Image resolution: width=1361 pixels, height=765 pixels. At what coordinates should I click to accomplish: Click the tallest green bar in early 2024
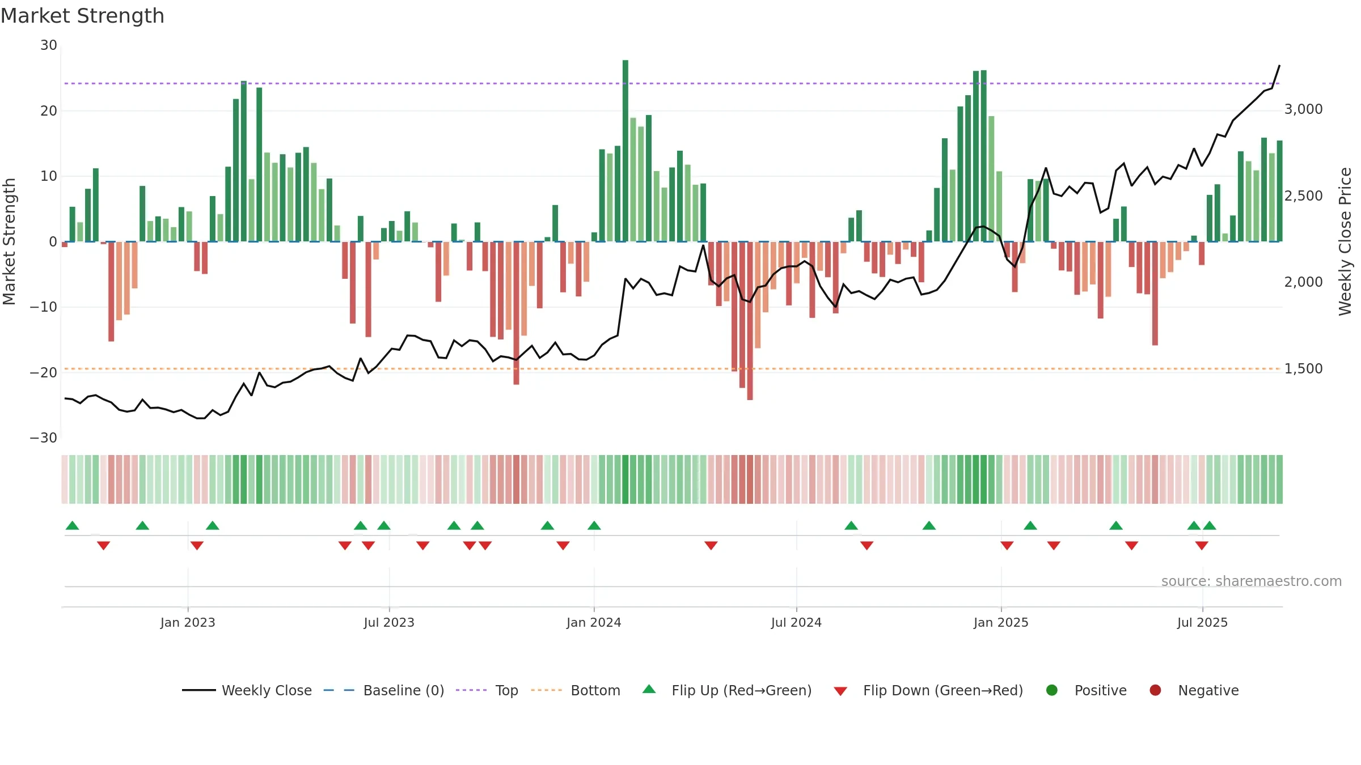[625, 151]
